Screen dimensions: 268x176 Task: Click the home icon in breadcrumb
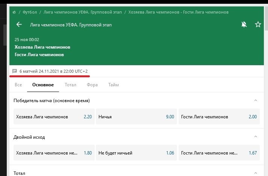point(14,12)
